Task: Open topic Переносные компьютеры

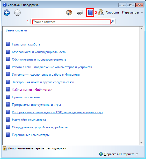Action: coord(31,135)
